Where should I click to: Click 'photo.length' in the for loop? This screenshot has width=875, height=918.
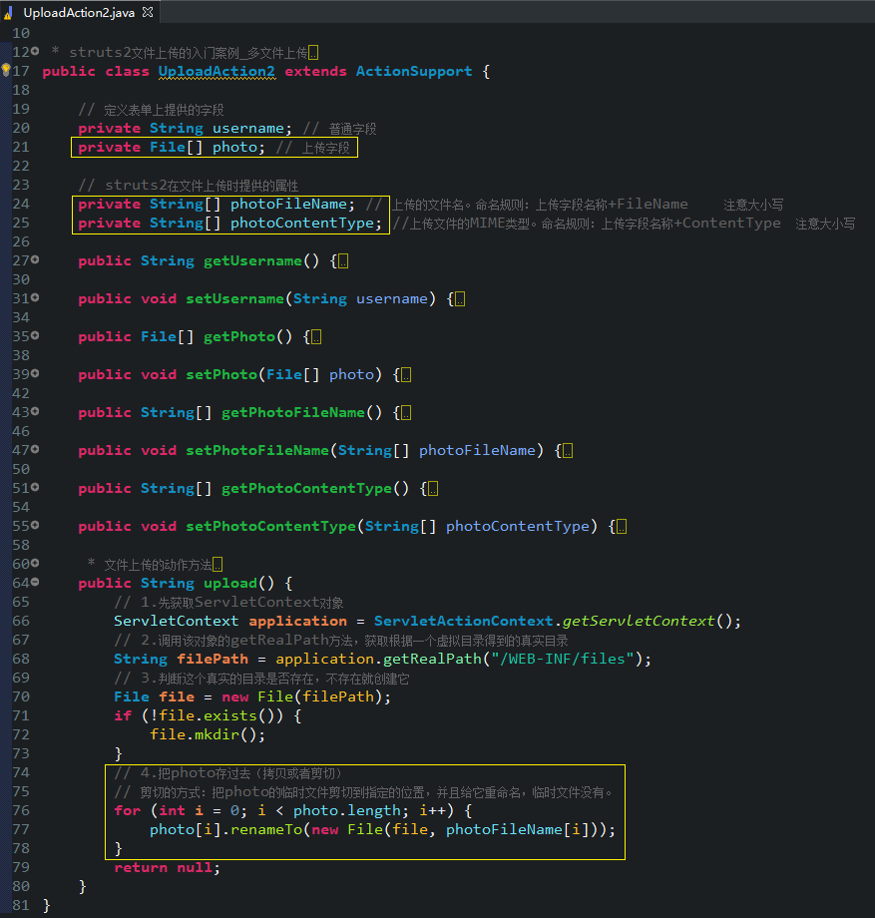[x=346, y=811]
